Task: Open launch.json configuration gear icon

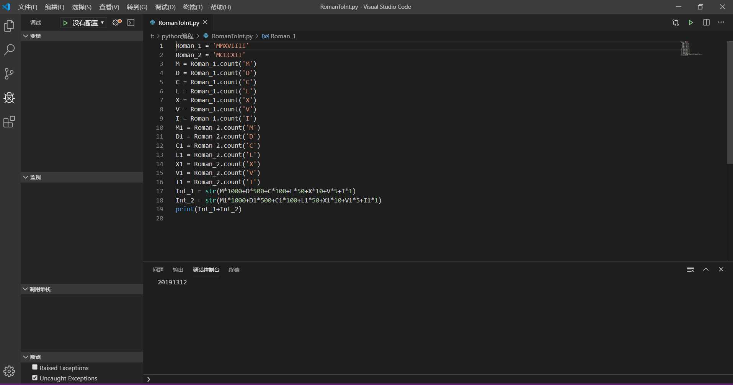Action: [117, 23]
